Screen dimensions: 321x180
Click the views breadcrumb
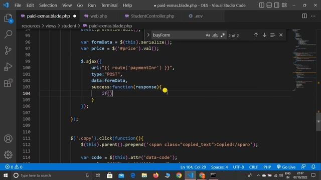pyautogui.click(x=51, y=26)
